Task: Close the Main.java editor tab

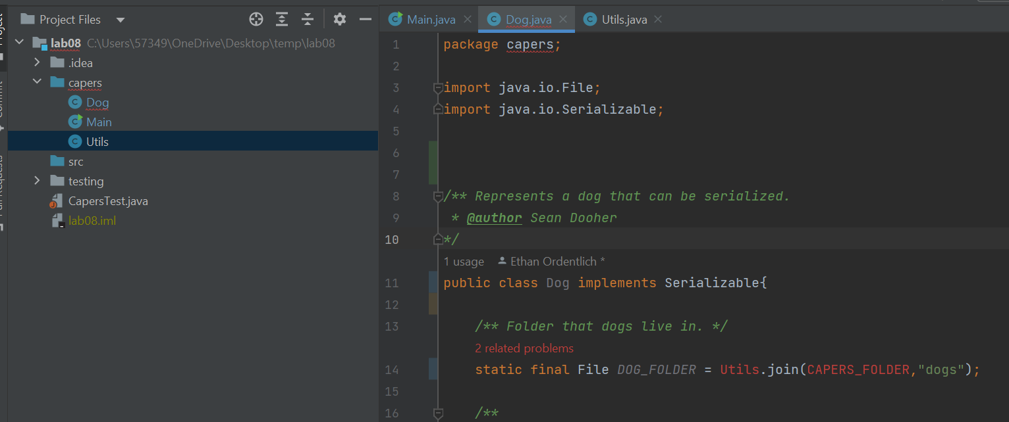Action: (468, 20)
